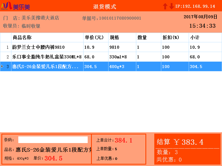Select product 乐口事全脂纯牛奶礼盒装330ML*8
Image resolution: width=222 pixels, height=166 pixels.
(47, 57)
